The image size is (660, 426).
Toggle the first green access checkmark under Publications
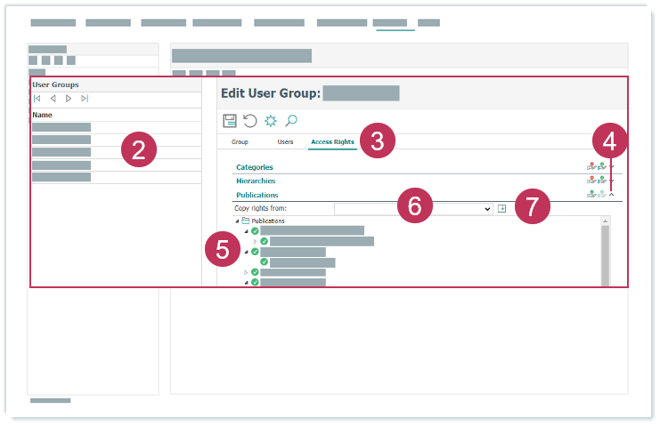[255, 231]
